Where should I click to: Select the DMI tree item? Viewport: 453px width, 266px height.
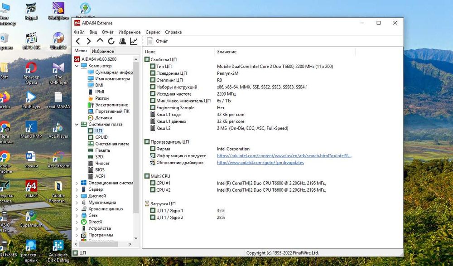coord(96,85)
